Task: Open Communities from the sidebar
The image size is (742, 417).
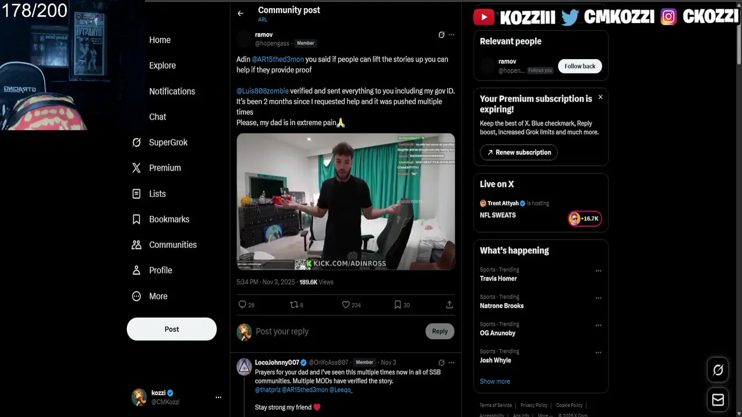Action: click(173, 244)
